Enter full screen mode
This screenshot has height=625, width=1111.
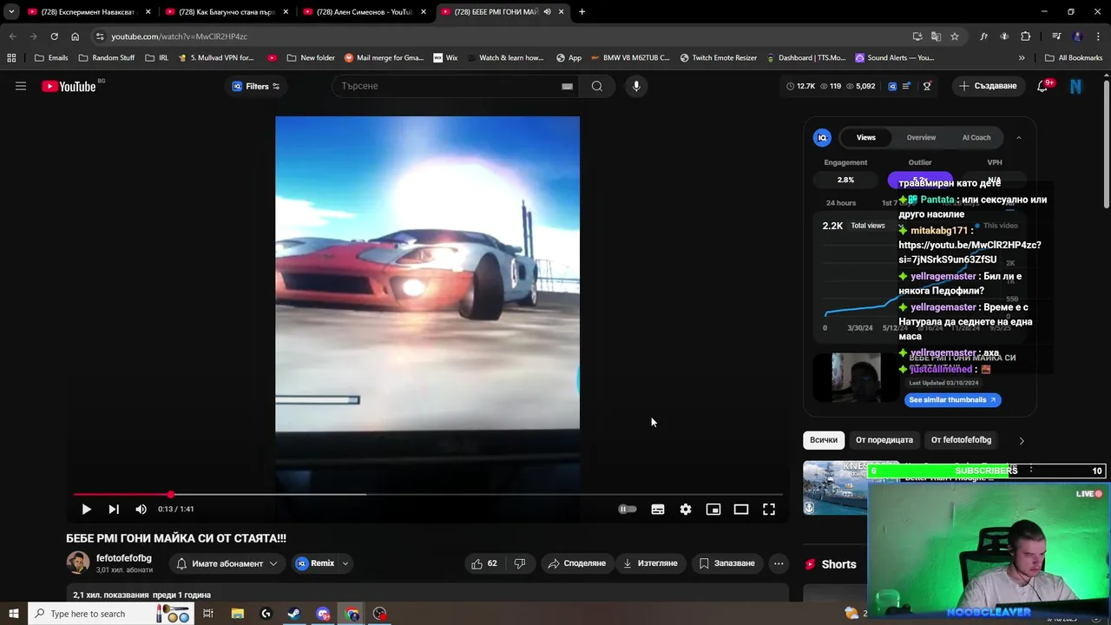pos(769,510)
